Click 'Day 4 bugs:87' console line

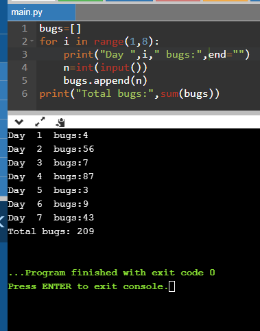pos(51,176)
